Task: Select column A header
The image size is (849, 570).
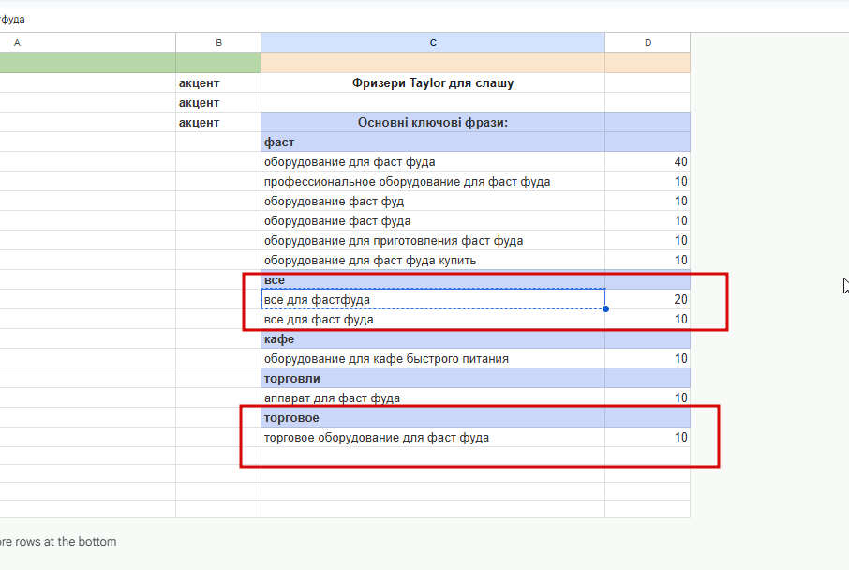Action: pos(86,43)
